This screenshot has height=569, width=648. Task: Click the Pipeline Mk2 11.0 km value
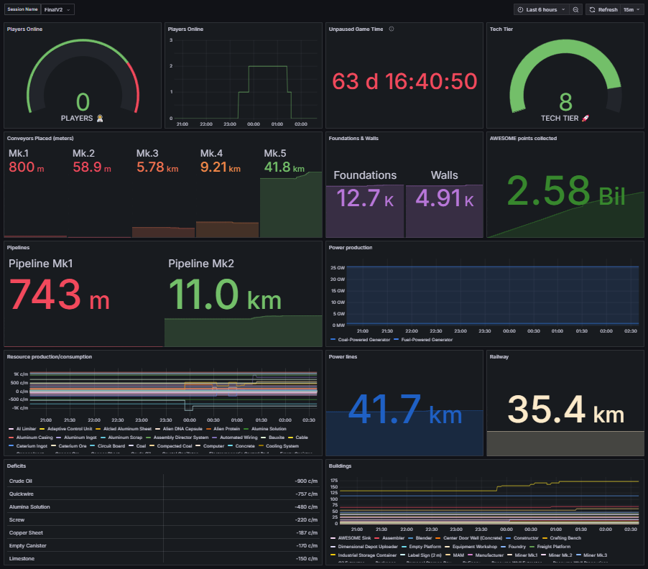pos(226,294)
